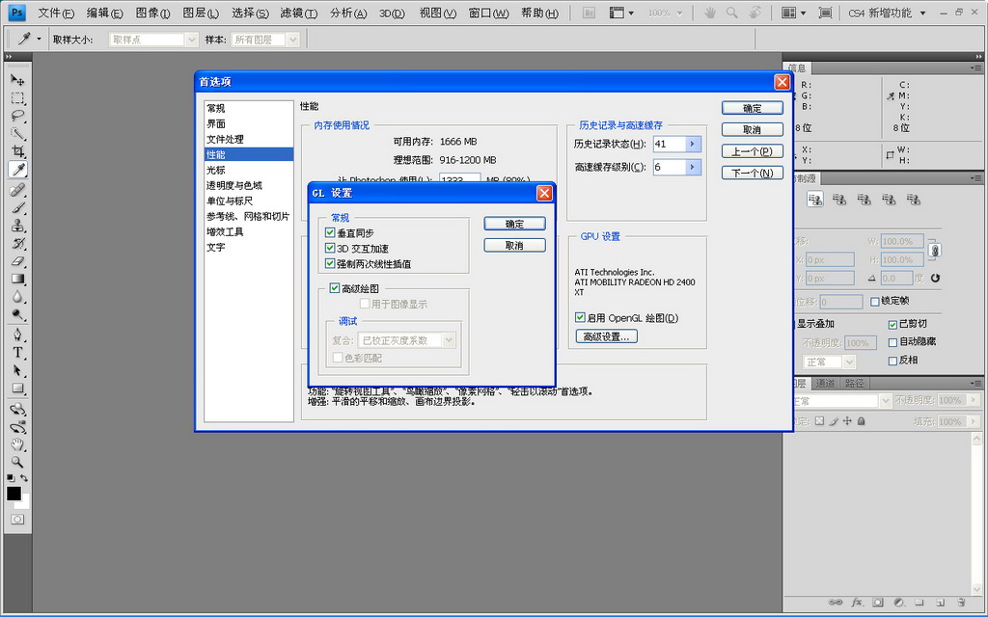The image size is (988, 617).
Task: Pick the Brush tool
Action: (x=17, y=208)
